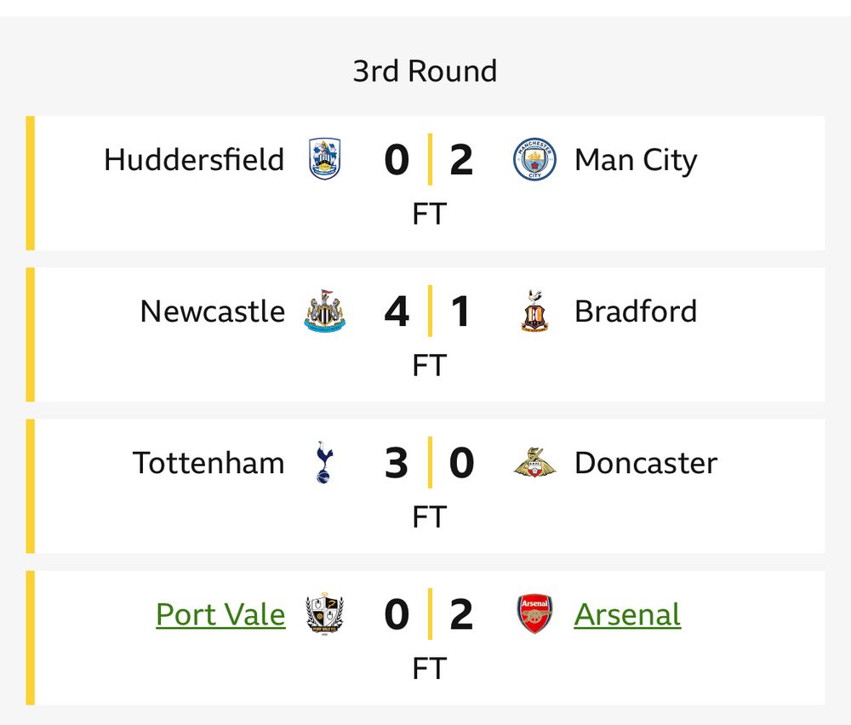The height and width of the screenshot is (725, 851).
Task: Click Tottenham's score of 3
Action: (397, 463)
